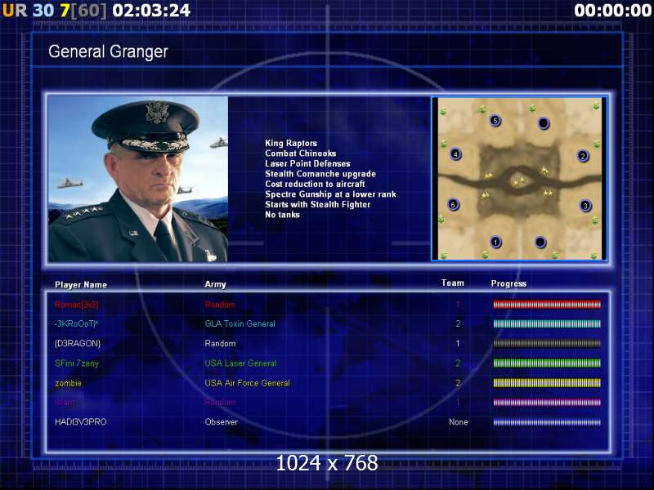
Task: Select player {D3RAGON}
Action: tap(78, 343)
